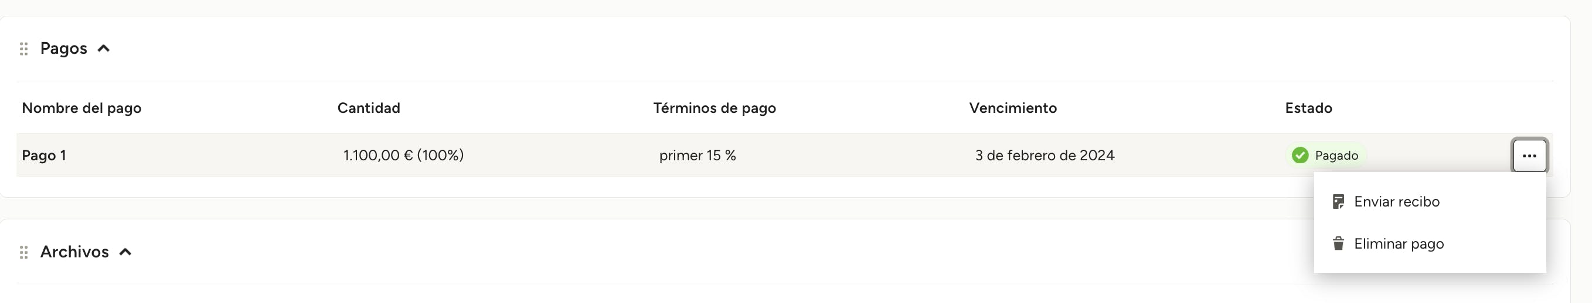Click the trash can icon in the menu
The height and width of the screenshot is (303, 1592).
pos(1338,244)
